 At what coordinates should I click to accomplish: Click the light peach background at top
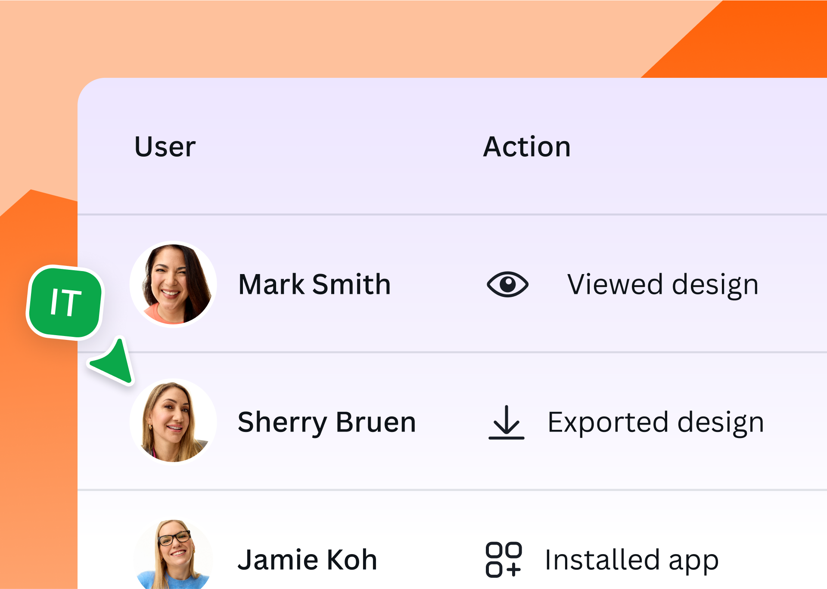click(x=302, y=39)
